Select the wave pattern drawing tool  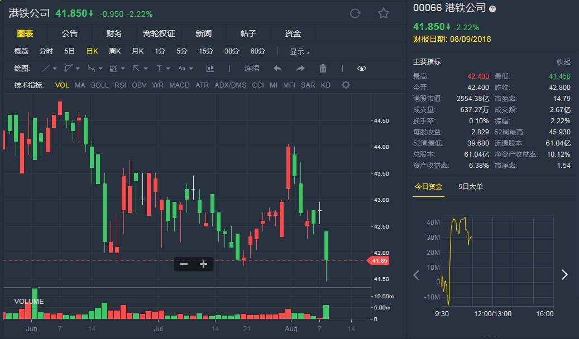pyautogui.click(x=91, y=68)
